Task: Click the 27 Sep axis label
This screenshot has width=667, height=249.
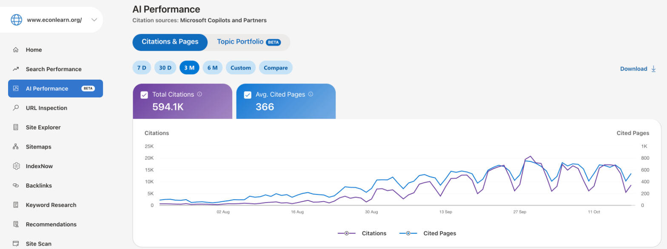Action: pyautogui.click(x=520, y=212)
